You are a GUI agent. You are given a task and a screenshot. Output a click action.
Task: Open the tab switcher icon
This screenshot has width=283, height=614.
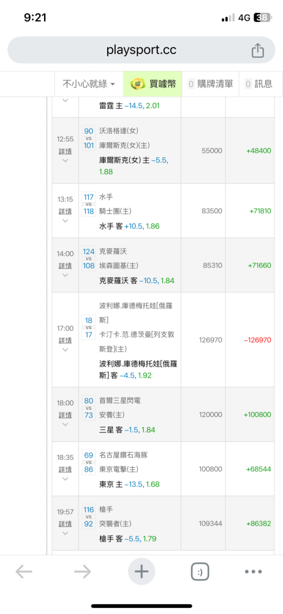coord(200,572)
